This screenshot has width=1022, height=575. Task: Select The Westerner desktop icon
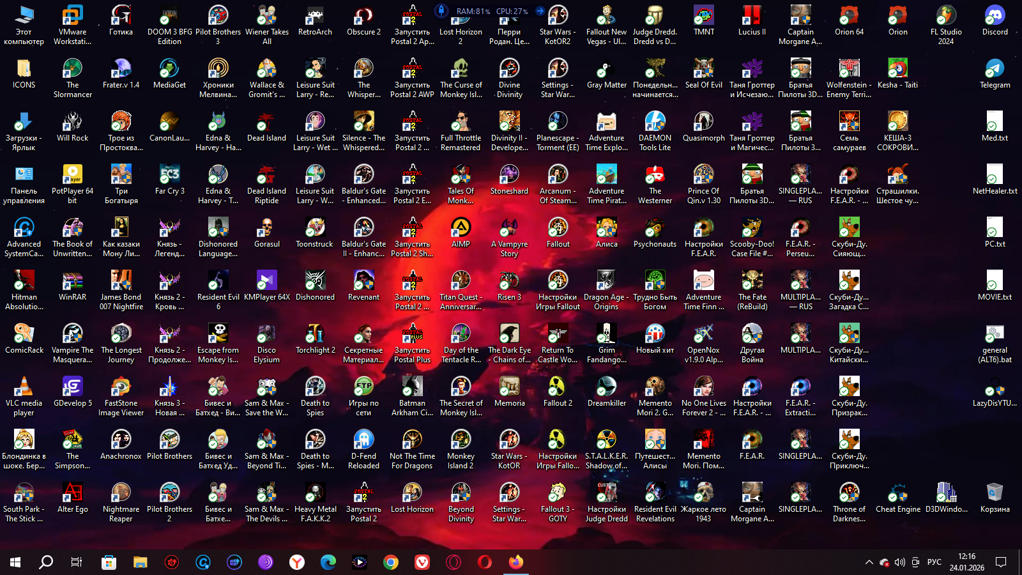tap(655, 183)
